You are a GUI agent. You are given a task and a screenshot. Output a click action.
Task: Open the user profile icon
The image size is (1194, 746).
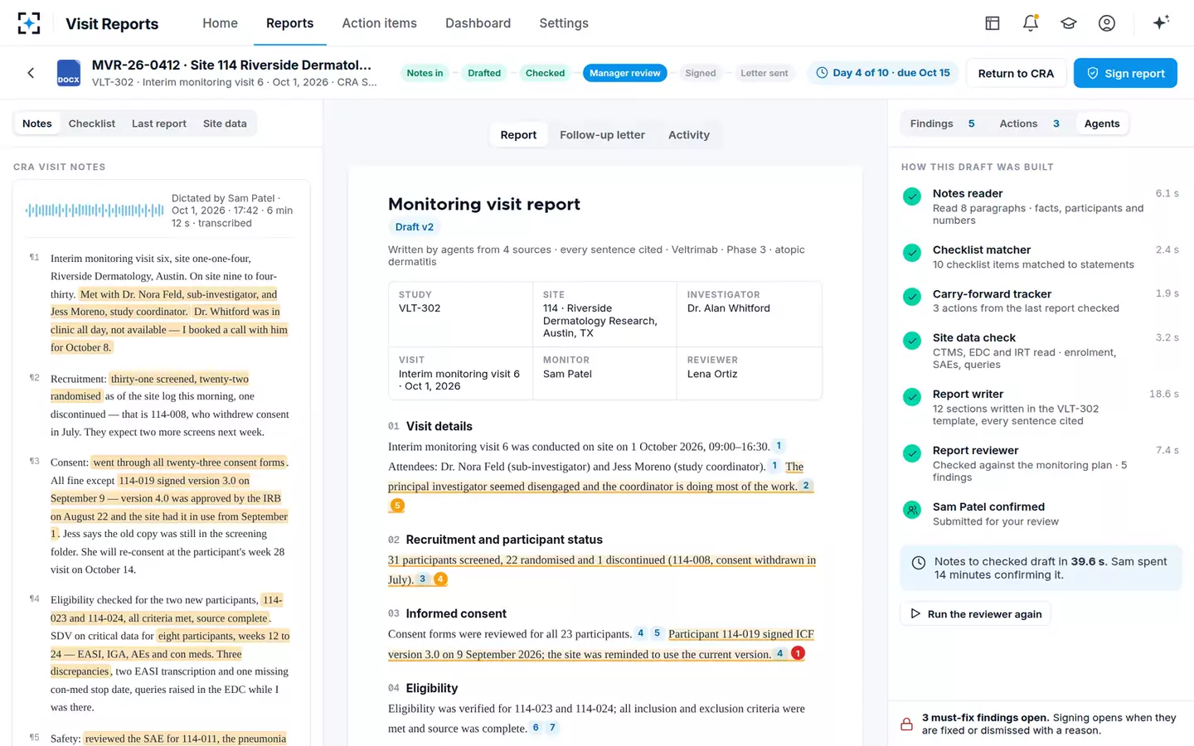(x=1107, y=23)
